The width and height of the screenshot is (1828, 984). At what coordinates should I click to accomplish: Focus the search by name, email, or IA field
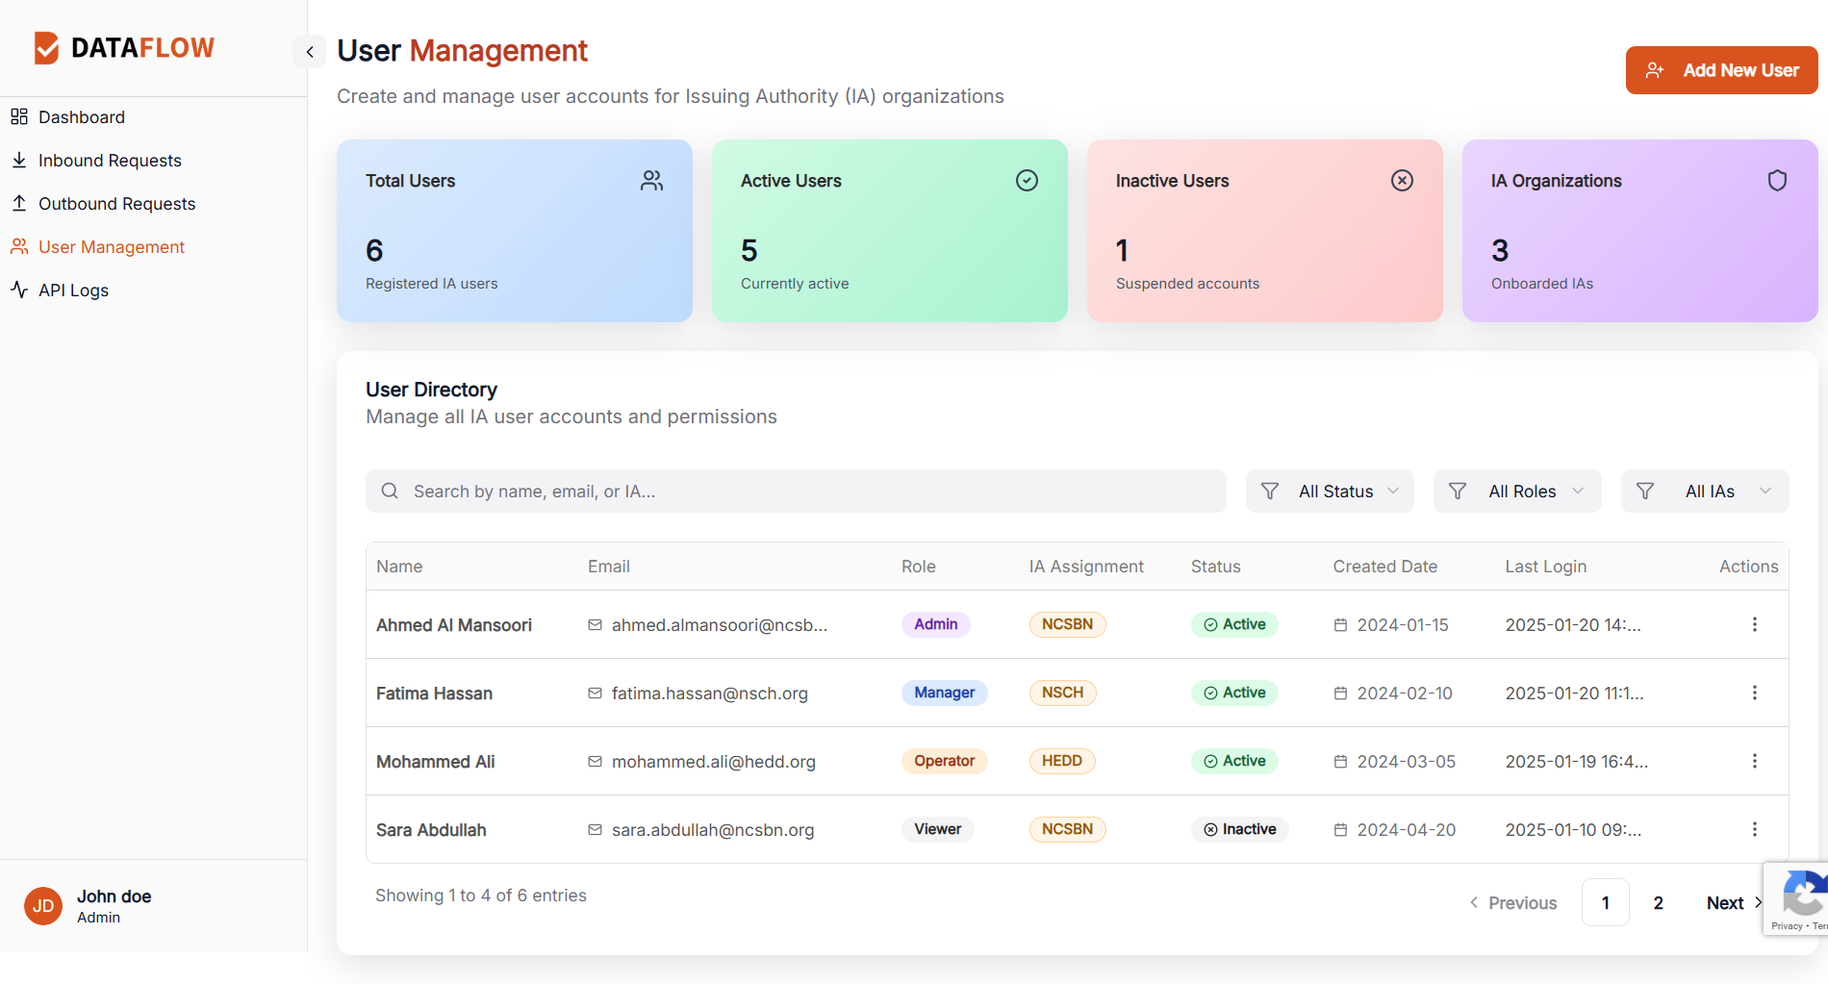(x=796, y=492)
